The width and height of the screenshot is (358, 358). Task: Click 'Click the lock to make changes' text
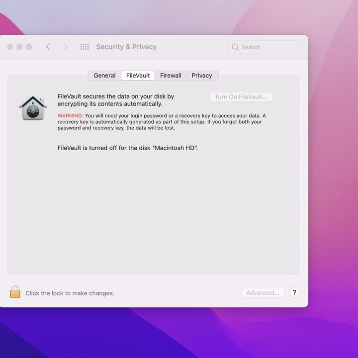(70, 293)
